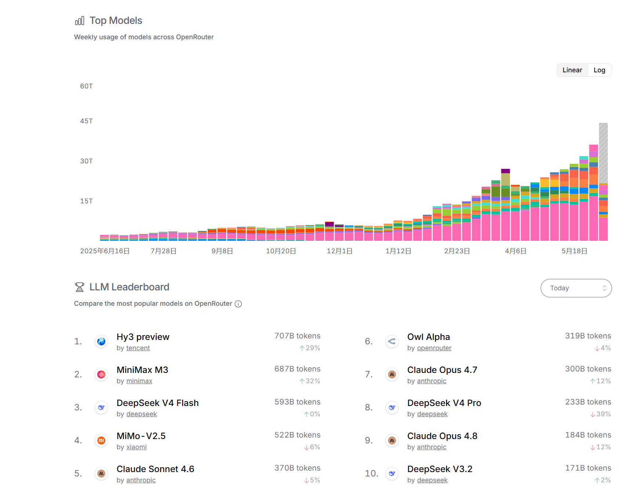
Task: Switch the chart scale to Log
Action: click(599, 70)
